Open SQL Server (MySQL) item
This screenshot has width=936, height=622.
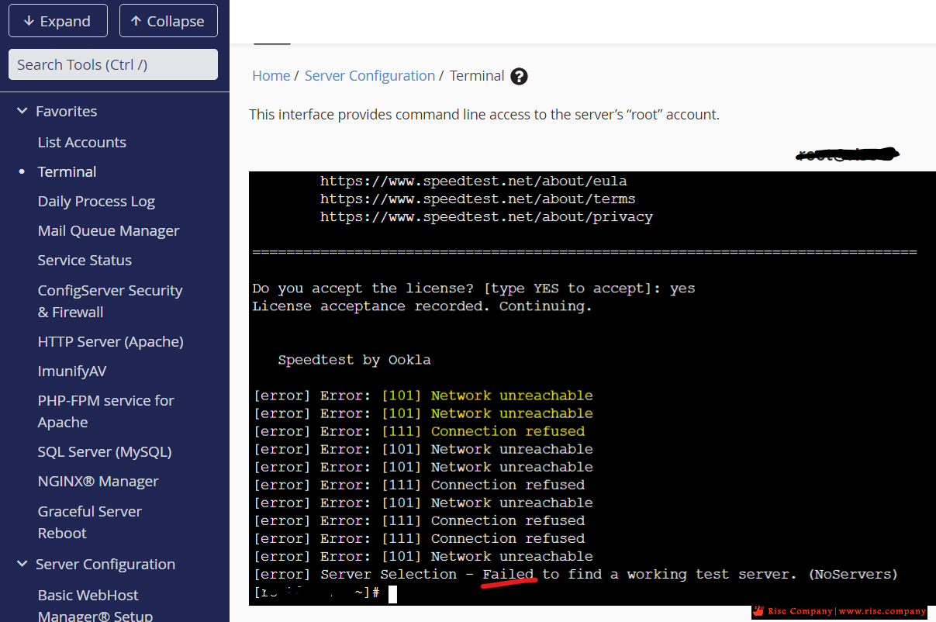point(105,451)
